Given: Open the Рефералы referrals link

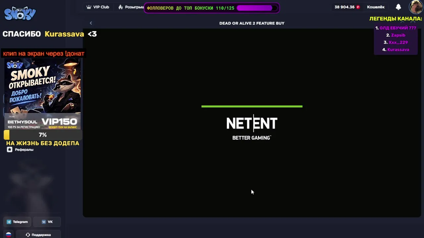Looking at the screenshot, I should (x=21, y=150).
